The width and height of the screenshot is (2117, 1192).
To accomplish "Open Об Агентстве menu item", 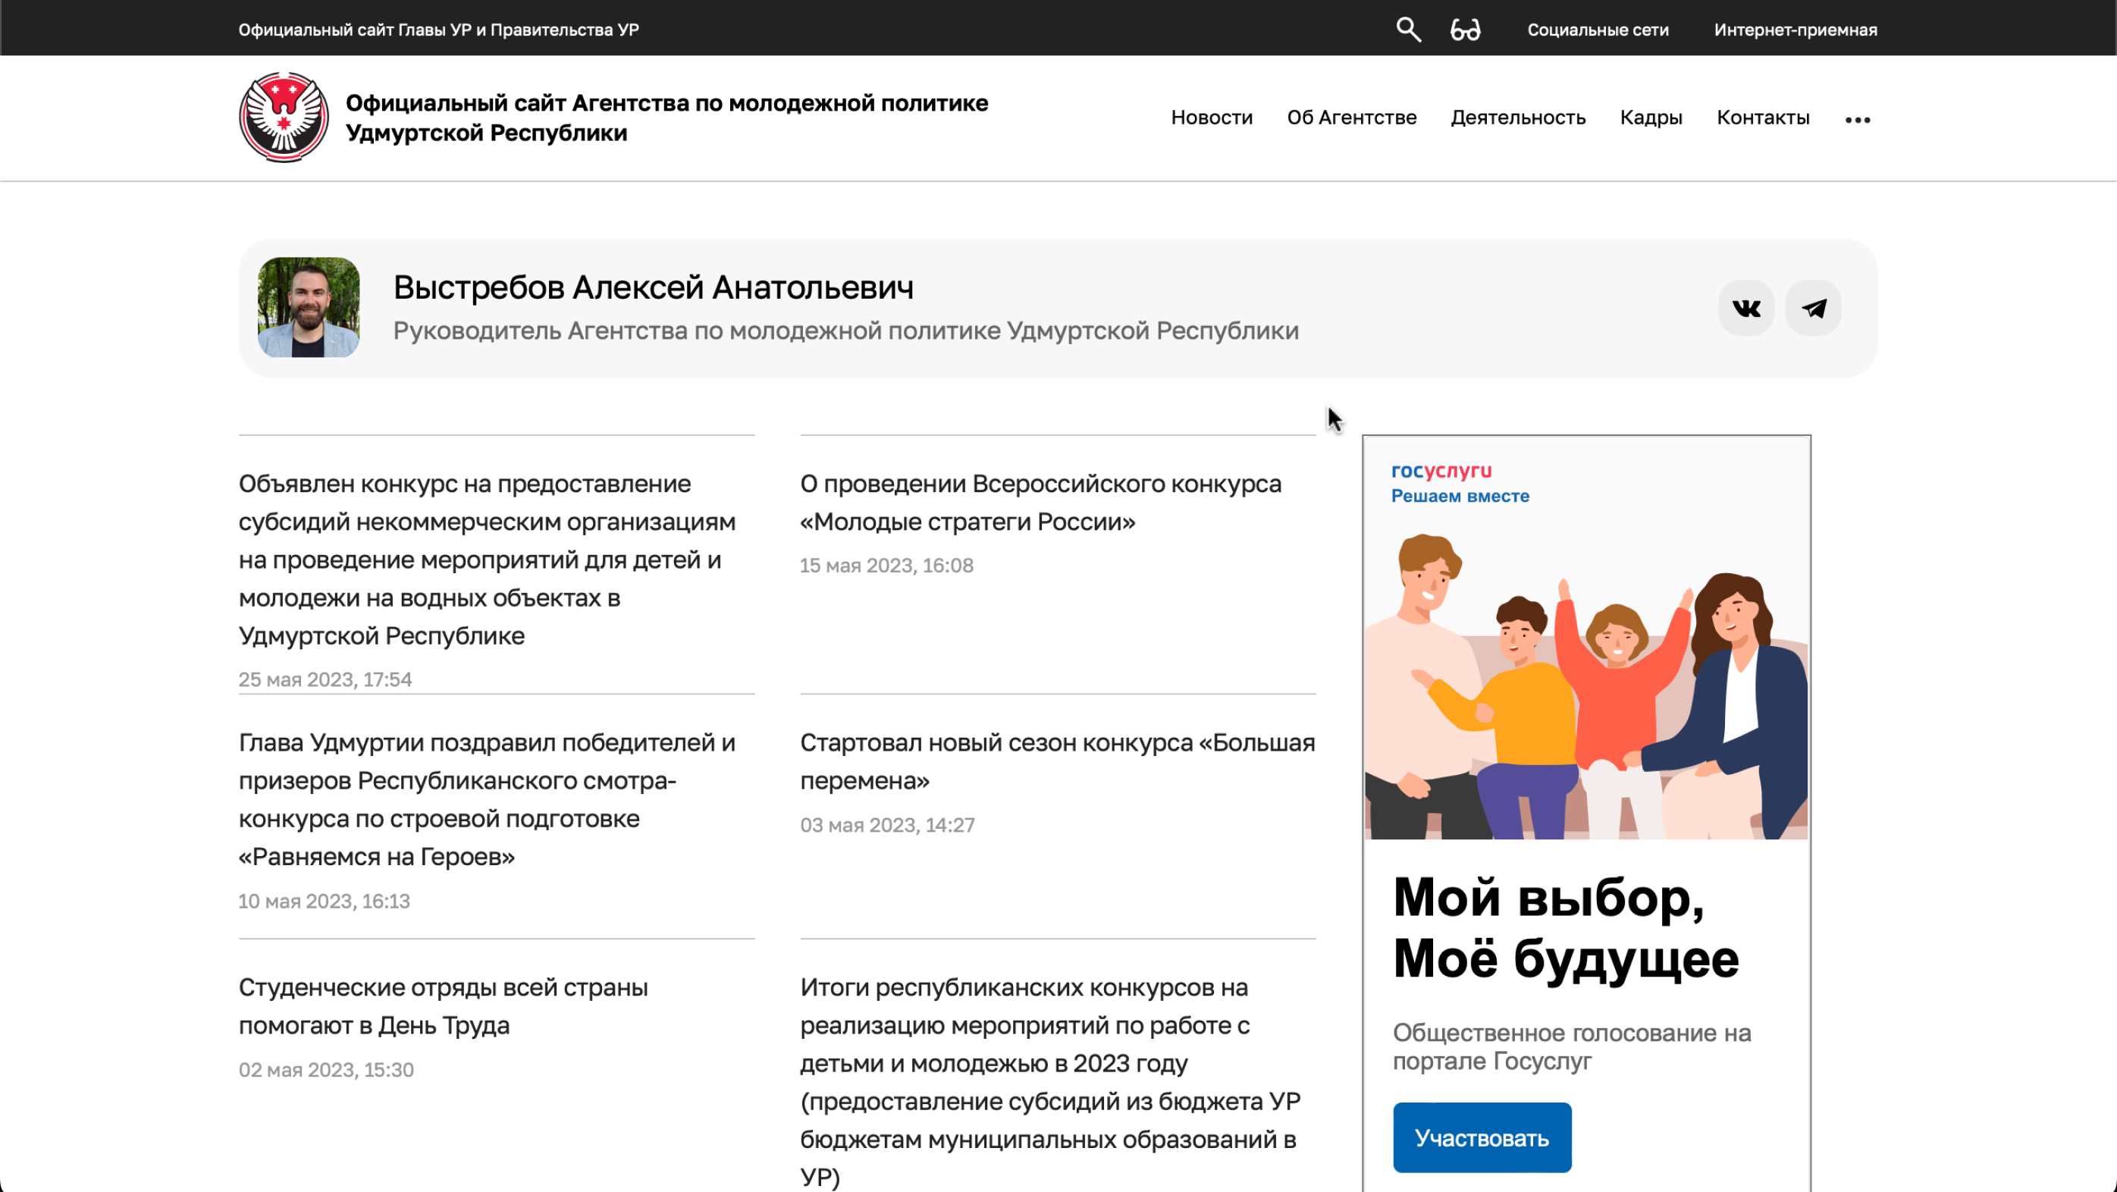I will point(1351,118).
